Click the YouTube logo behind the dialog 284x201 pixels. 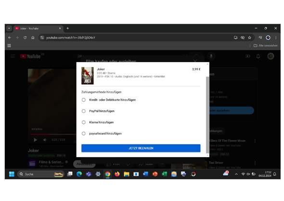30,56
